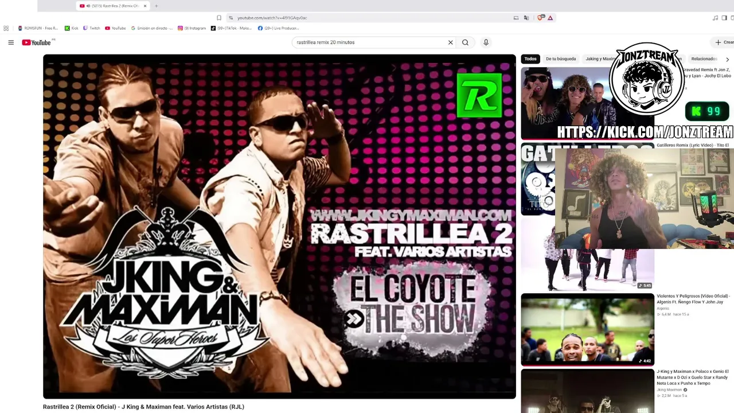Click the Rastrillea 2 video player

pyautogui.click(x=279, y=226)
